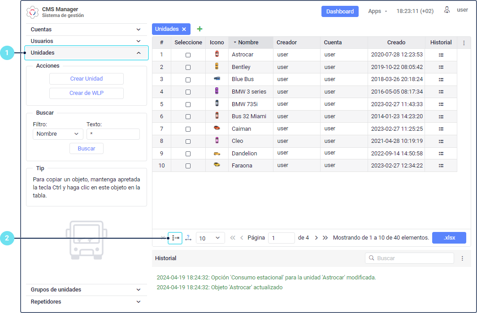The height and width of the screenshot is (313, 477).
Task: Tick the checkbox for Blue Bus
Action: (188, 79)
